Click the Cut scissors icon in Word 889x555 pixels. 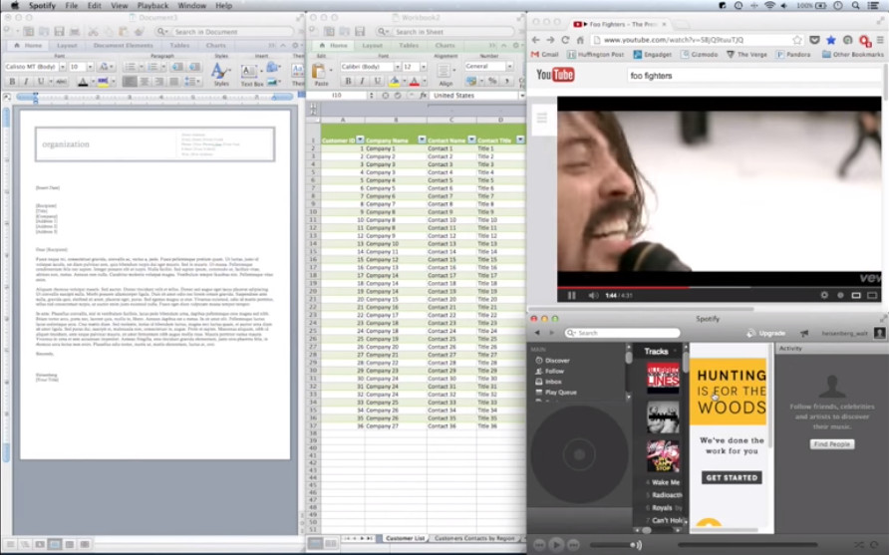[93, 32]
